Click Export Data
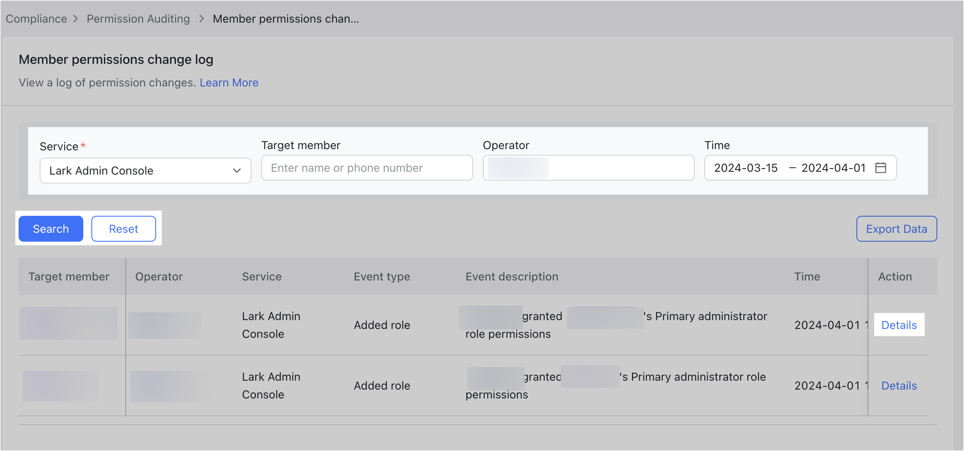964x451 pixels. (x=896, y=228)
